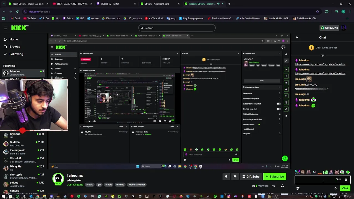Reload the page with the refresh icon
The image size is (354, 199).
(17, 12)
